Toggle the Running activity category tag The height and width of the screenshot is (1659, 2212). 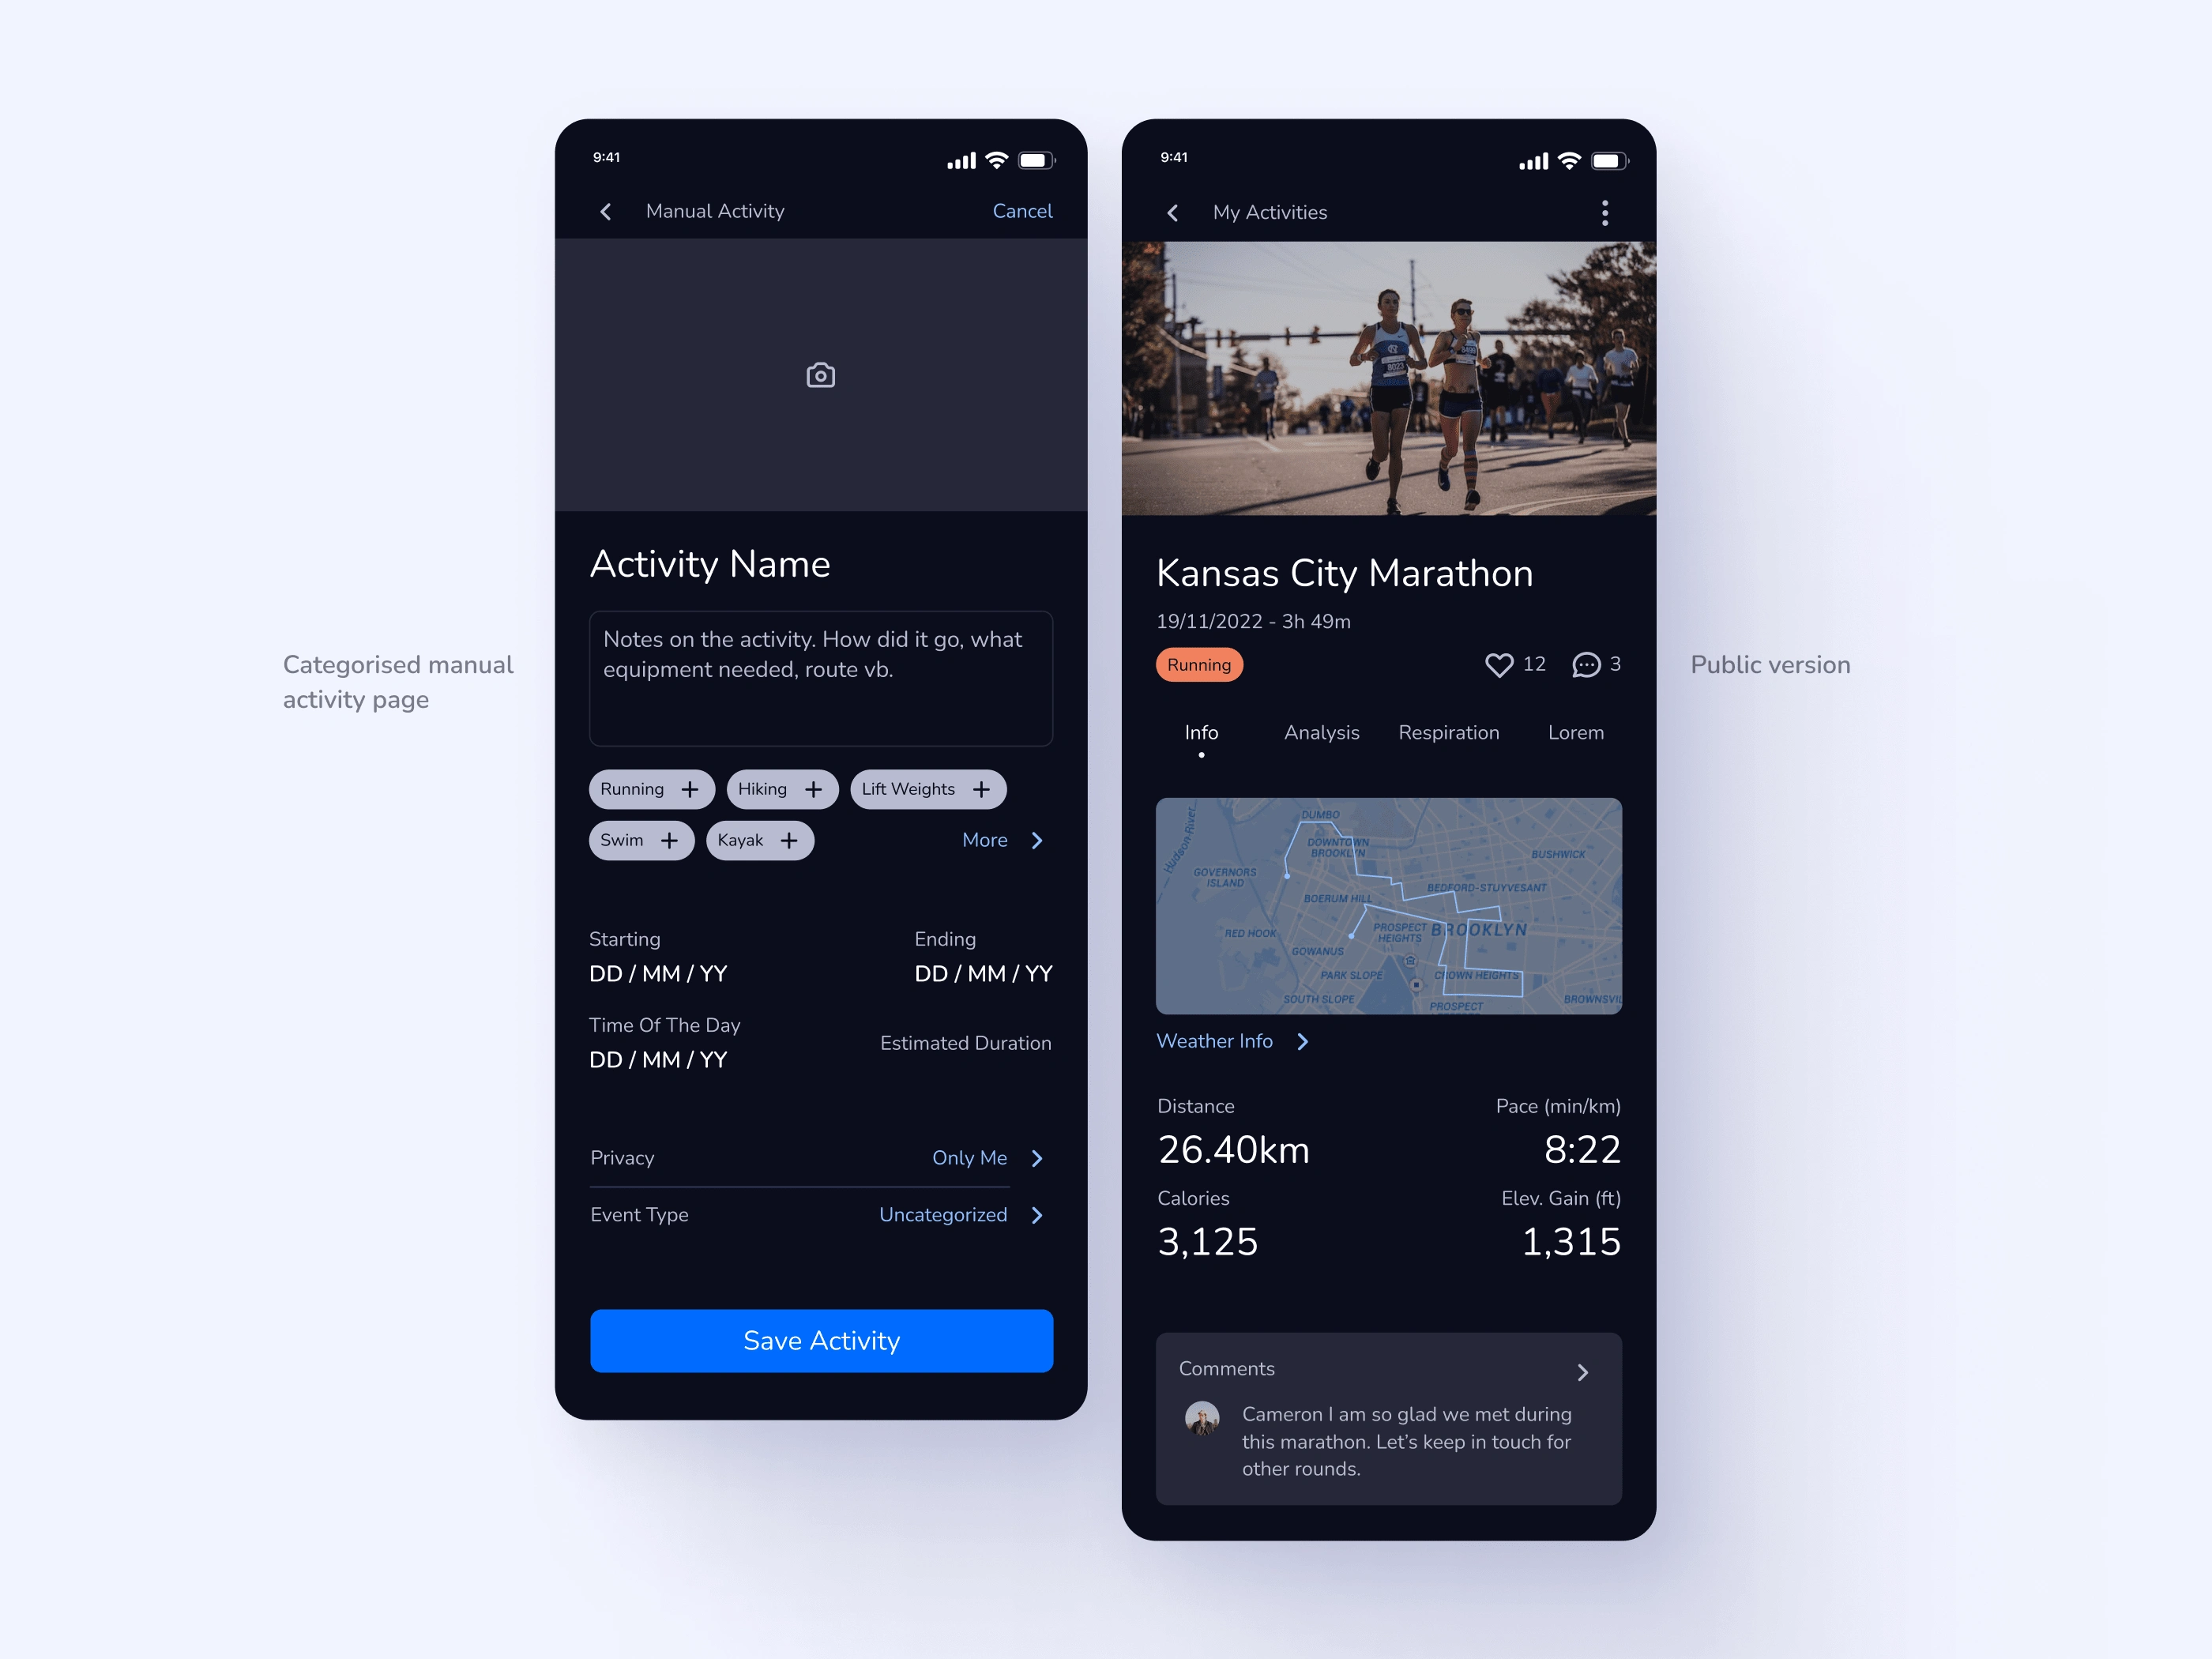[x=648, y=788]
